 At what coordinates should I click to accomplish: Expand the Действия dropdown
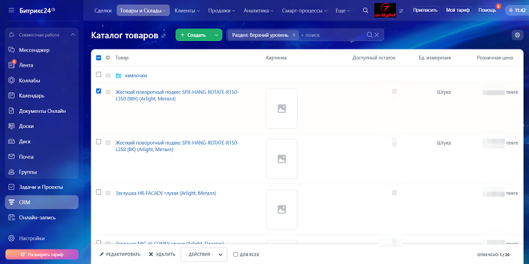pyautogui.click(x=204, y=254)
